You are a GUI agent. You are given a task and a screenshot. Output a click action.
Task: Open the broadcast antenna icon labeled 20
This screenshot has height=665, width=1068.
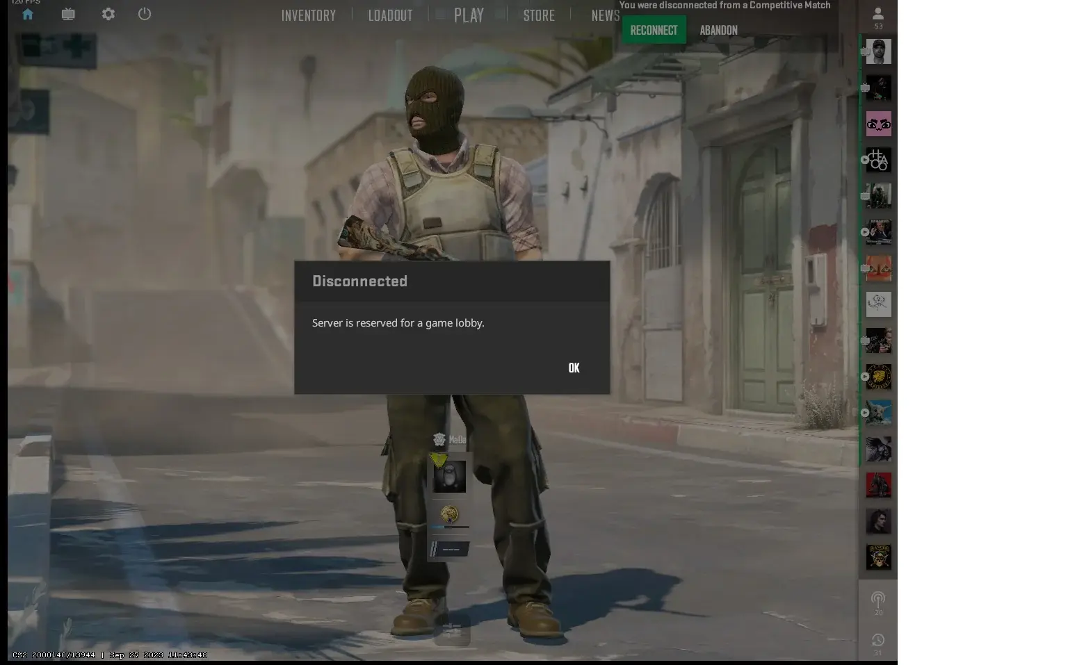(878, 600)
